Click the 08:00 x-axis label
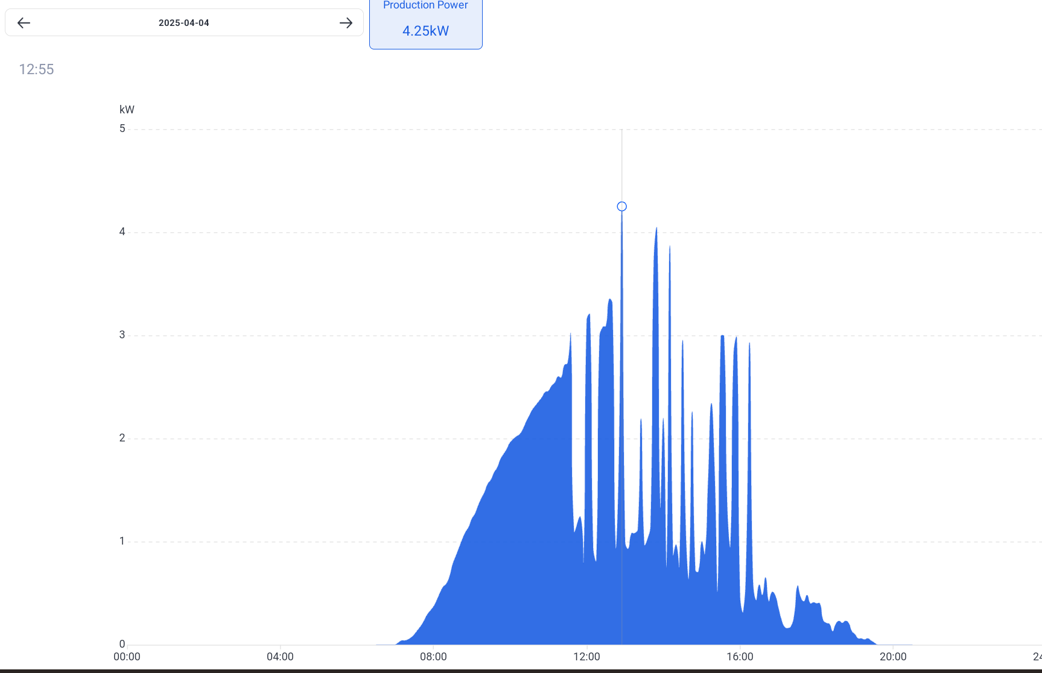Viewport: 1042px width, 673px height. coord(433,657)
